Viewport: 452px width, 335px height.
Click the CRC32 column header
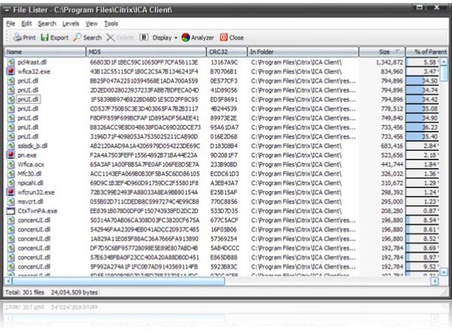point(227,52)
